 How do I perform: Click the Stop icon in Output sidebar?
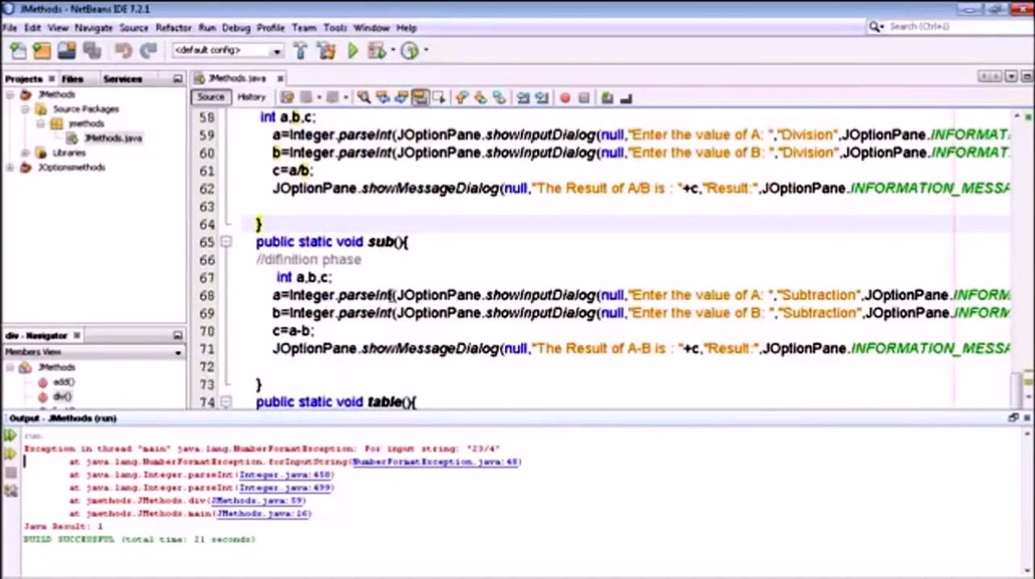tap(10, 473)
